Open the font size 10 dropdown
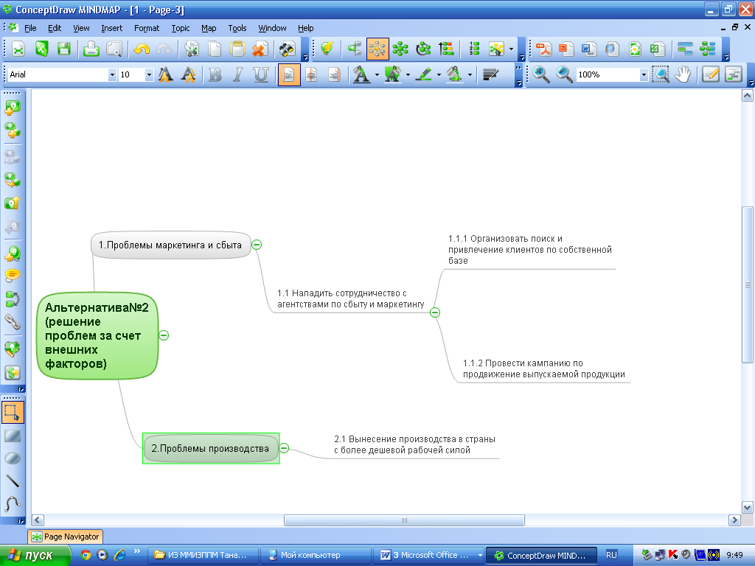The height and width of the screenshot is (566, 755). (x=149, y=74)
